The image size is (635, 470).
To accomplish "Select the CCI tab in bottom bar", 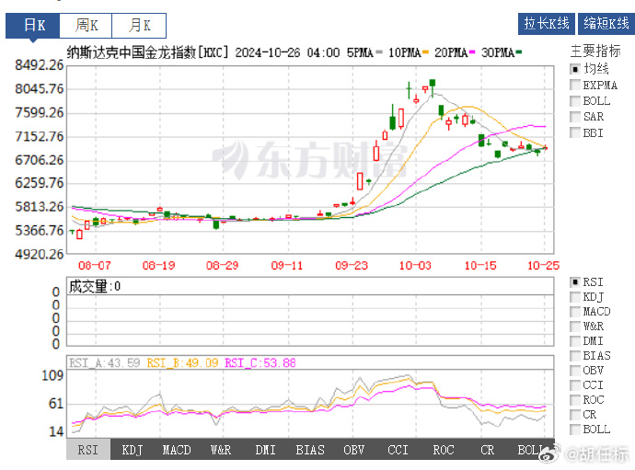I will pyautogui.click(x=398, y=450).
